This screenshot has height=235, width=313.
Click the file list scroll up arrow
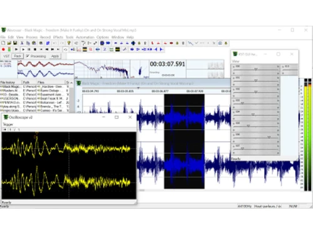click(x=71, y=83)
